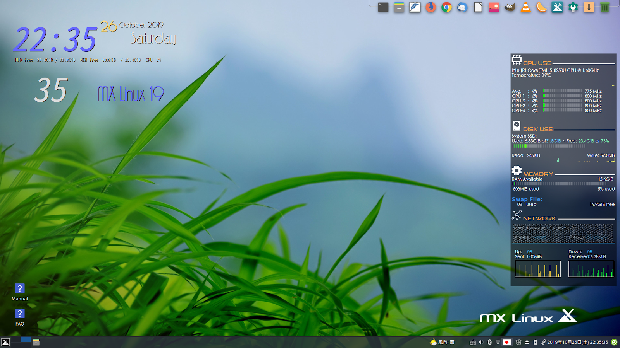Open the green gear settings icon
Image resolution: width=620 pixels, height=348 pixels.
point(573,7)
